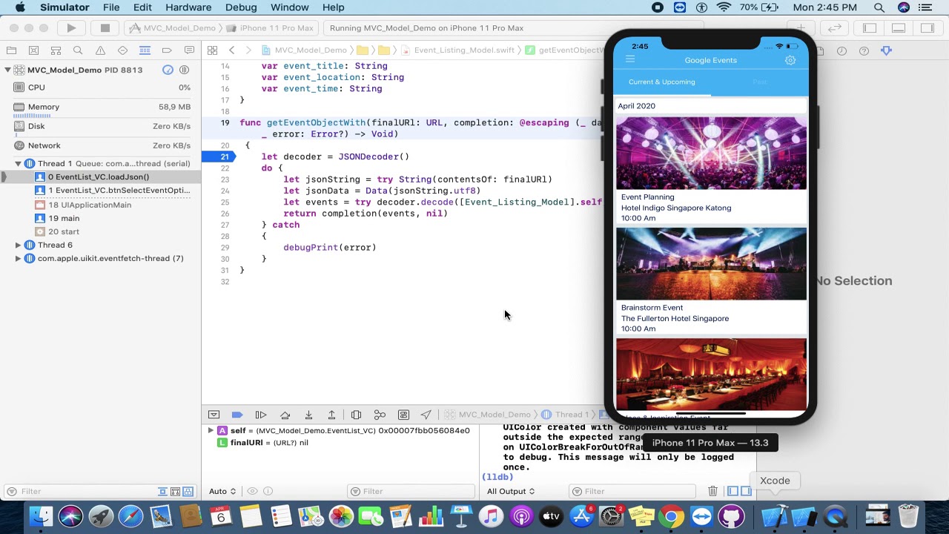The image size is (949, 534).
Task: Click the Stop button in Xcode toolbar
Action: pyautogui.click(x=105, y=28)
